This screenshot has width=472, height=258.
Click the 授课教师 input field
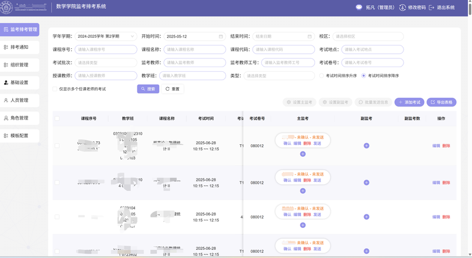tap(106, 76)
